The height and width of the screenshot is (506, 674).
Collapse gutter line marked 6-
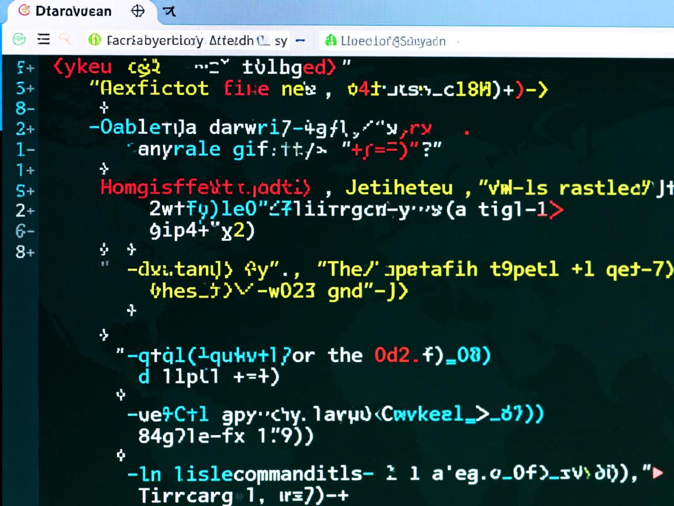[25, 231]
